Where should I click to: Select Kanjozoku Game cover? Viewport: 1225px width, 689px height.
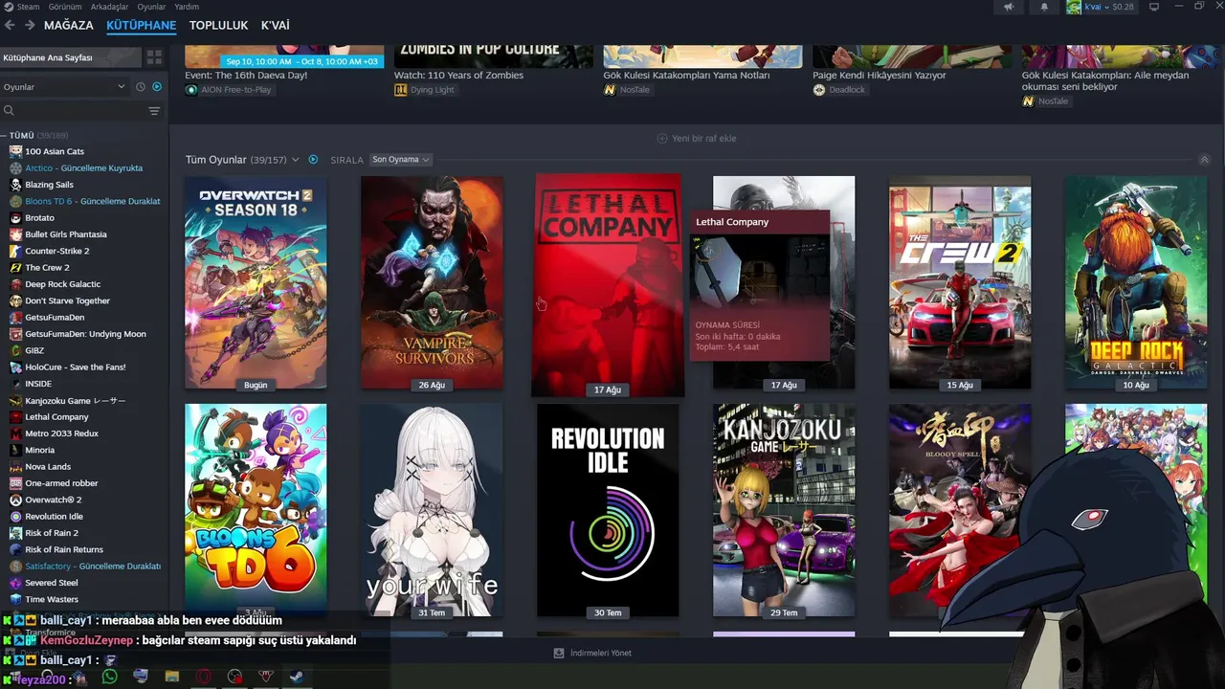[x=784, y=510]
